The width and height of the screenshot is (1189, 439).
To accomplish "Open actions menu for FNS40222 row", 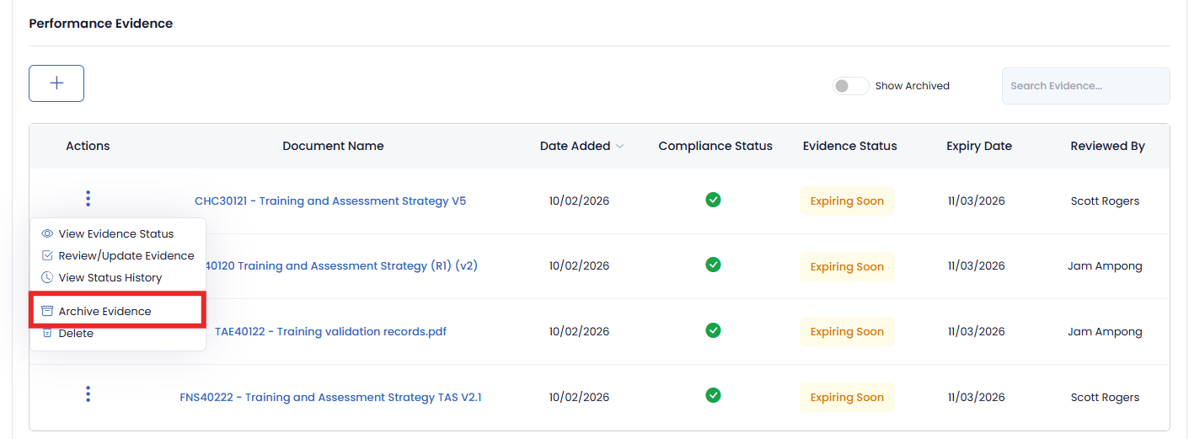I will (88, 394).
